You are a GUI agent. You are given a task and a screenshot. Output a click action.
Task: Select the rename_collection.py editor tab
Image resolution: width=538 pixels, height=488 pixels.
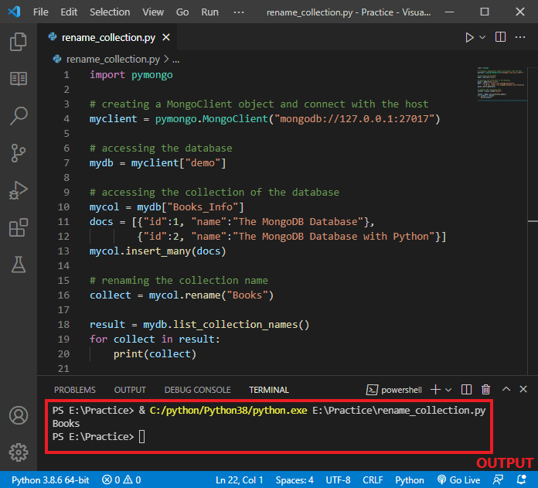click(108, 37)
